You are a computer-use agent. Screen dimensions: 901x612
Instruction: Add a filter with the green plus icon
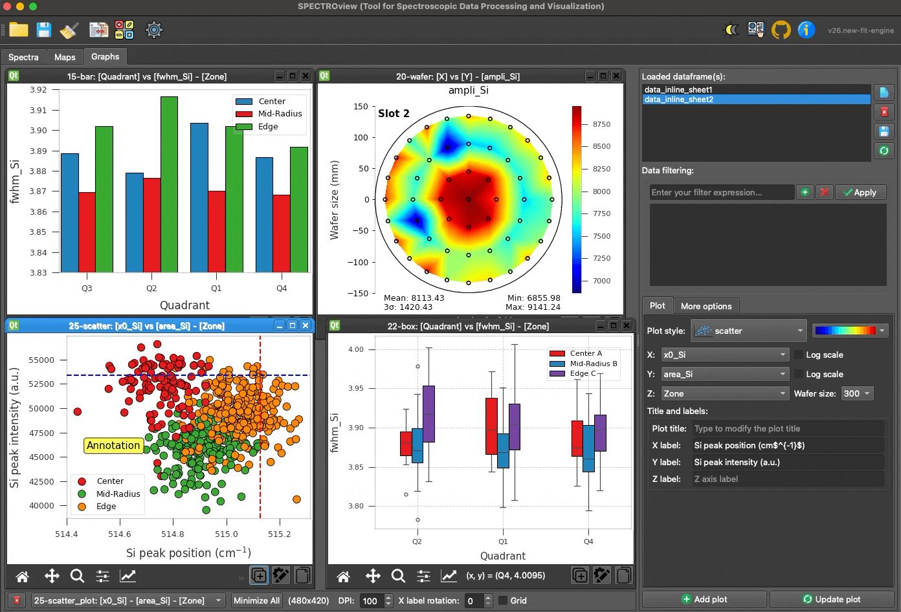pos(805,192)
